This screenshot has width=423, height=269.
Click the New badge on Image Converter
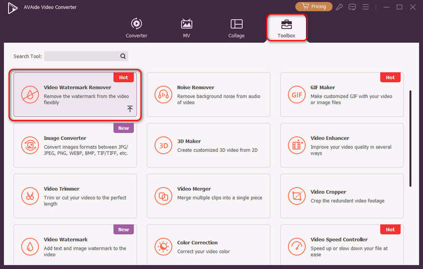124,128
